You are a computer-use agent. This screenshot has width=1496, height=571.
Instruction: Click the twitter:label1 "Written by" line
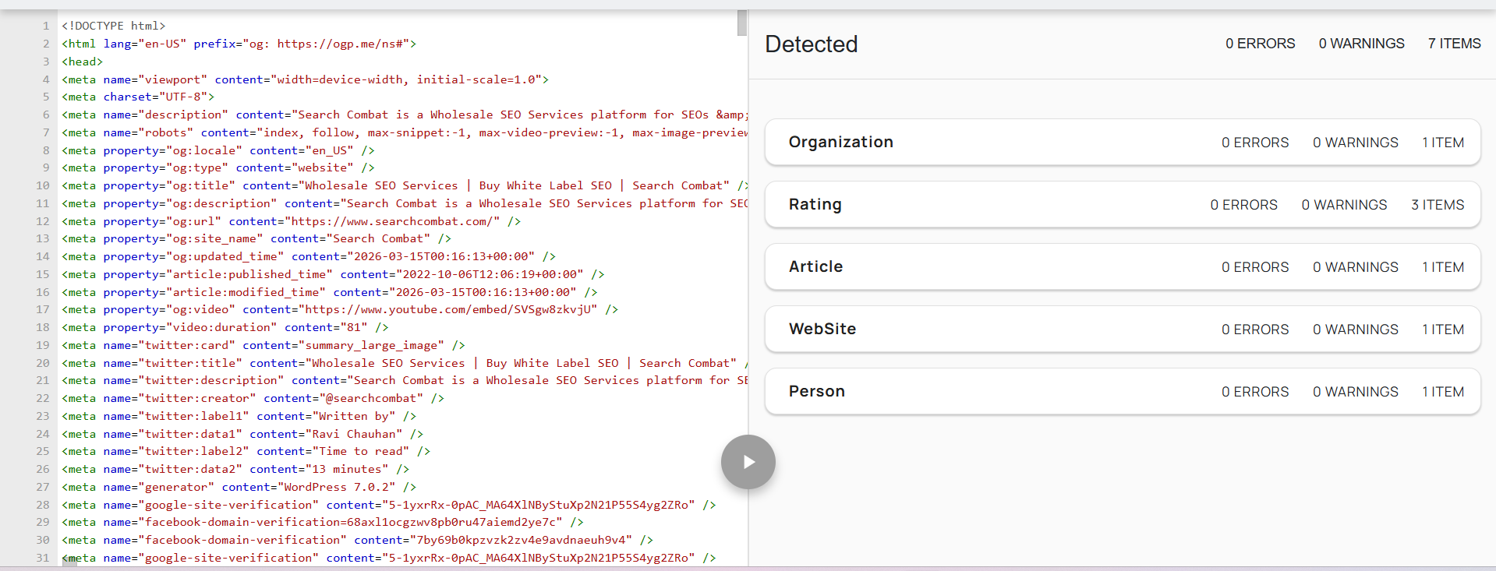(239, 416)
